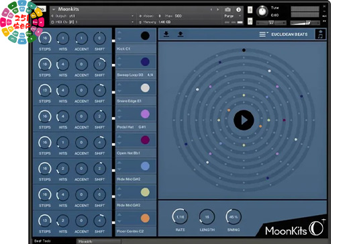
Task: Click the Open Hat Bb1 sample label
Action: 128,153
